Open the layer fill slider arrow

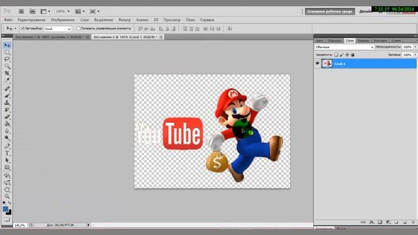[415, 55]
